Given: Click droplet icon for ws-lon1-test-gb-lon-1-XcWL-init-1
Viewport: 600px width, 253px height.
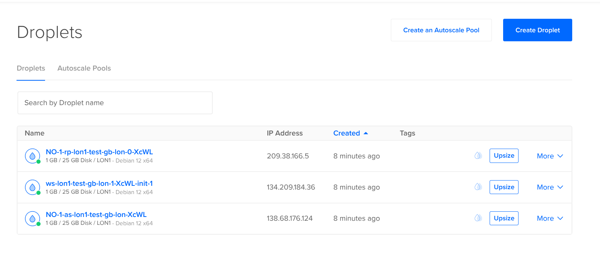Looking at the screenshot, I should [32, 187].
